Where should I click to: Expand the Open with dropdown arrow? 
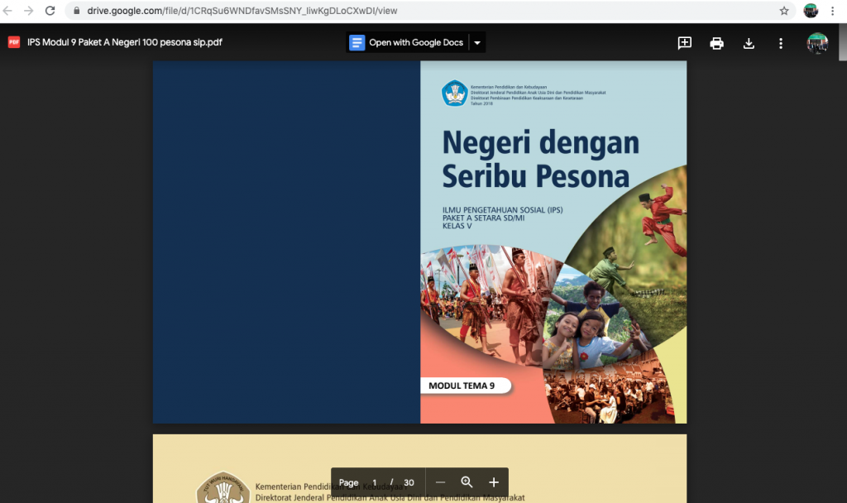pyautogui.click(x=477, y=43)
